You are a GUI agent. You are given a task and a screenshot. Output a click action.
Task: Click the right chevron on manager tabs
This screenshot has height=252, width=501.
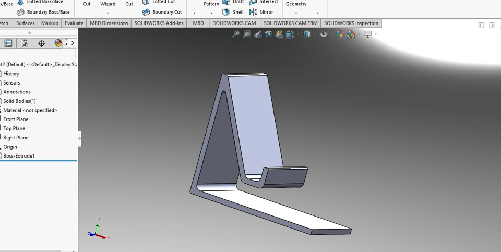pyautogui.click(x=73, y=43)
